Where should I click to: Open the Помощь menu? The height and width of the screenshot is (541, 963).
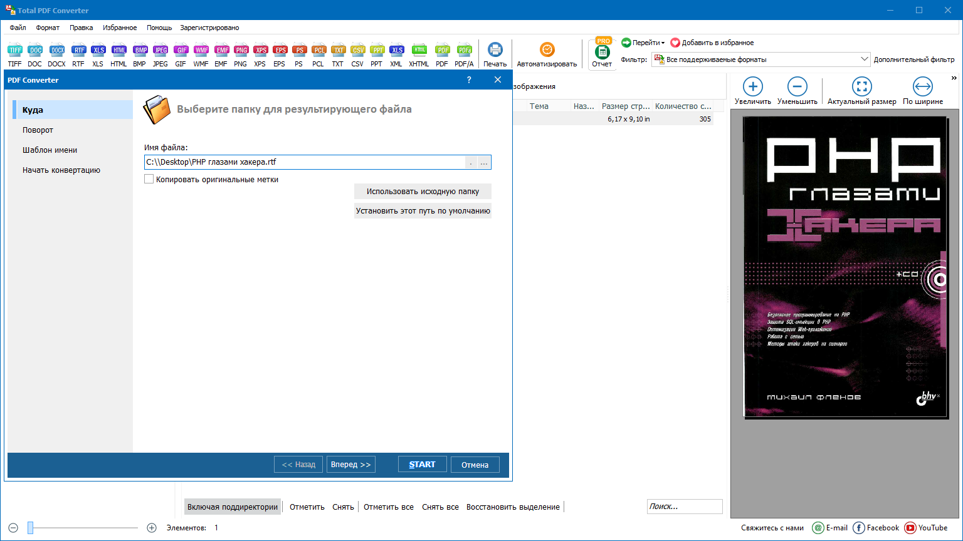coord(159,28)
